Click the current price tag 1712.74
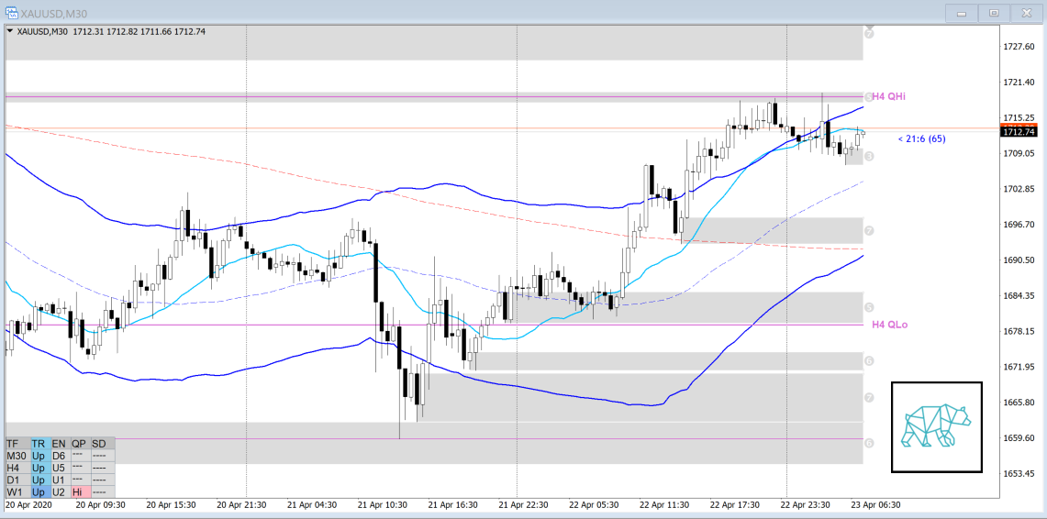The width and height of the screenshot is (1047, 519). tap(1019, 132)
